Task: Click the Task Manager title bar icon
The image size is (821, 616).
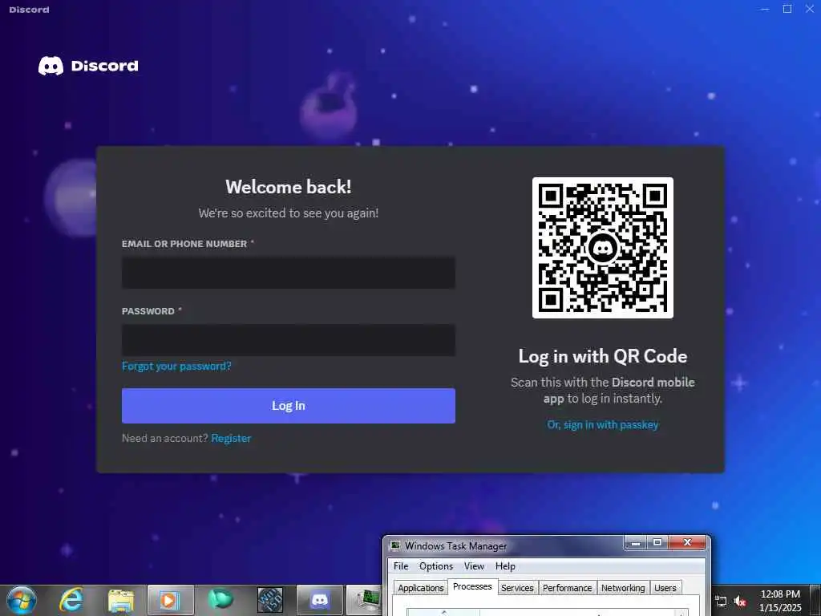Action: click(x=395, y=545)
